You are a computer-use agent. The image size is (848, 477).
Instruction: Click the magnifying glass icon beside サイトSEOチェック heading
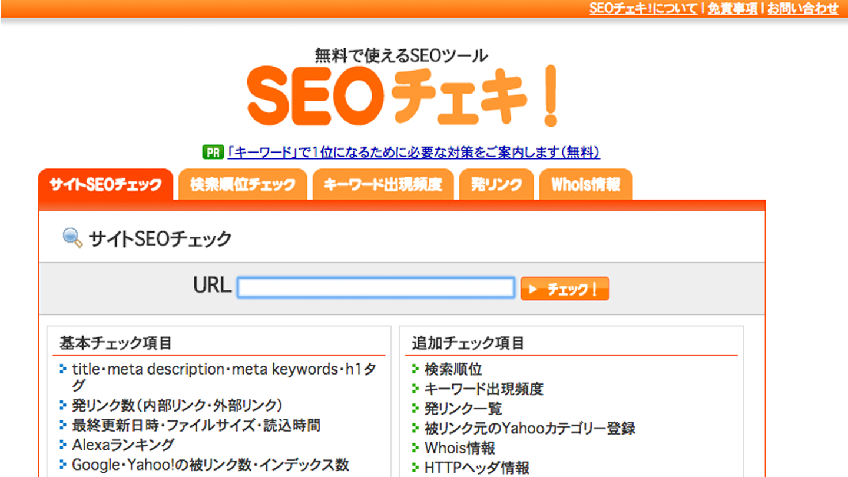(x=72, y=238)
